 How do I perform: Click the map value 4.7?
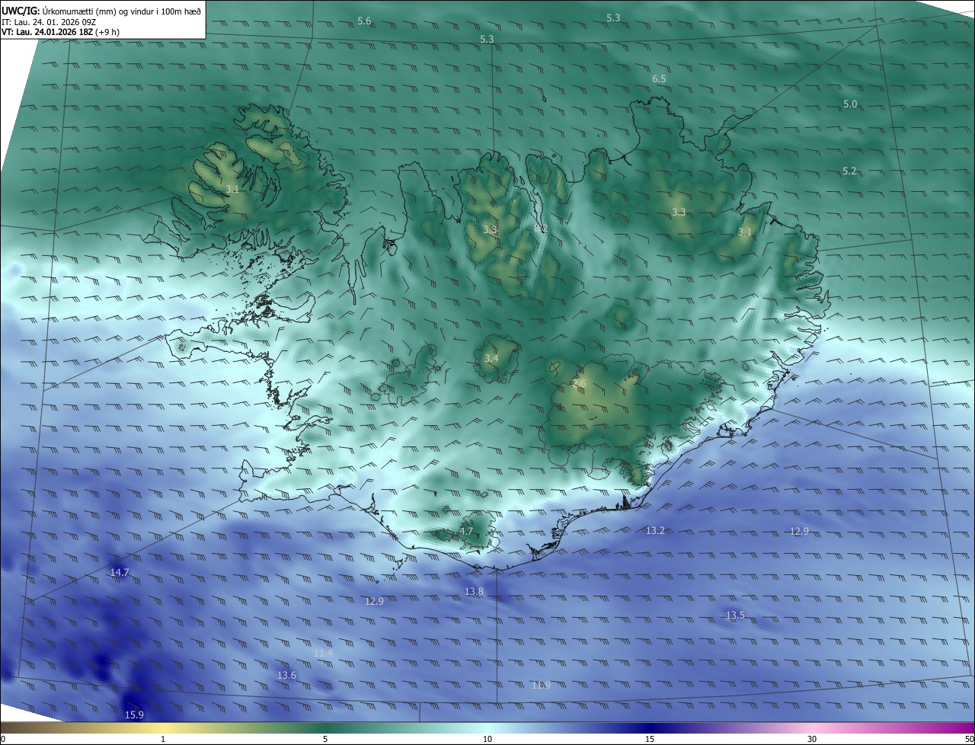466,532
